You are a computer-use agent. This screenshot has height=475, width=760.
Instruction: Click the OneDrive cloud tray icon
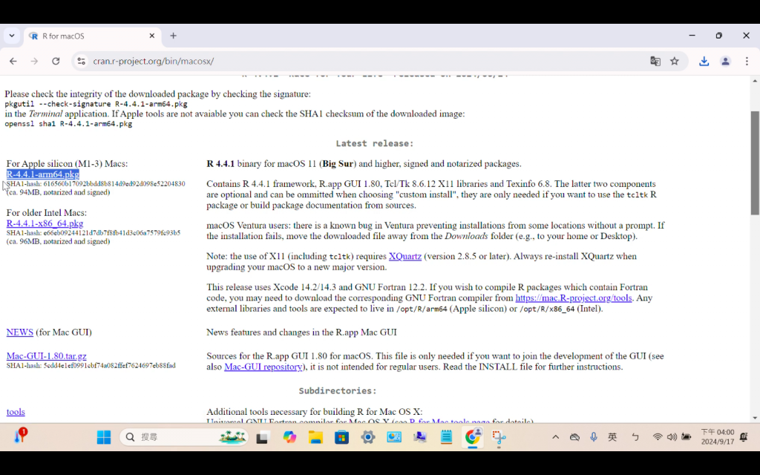click(x=574, y=437)
